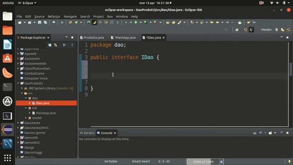This screenshot has height=165, width=293.
Task: Switch to the Servers tab
Action: pyautogui.click(x=87, y=133)
